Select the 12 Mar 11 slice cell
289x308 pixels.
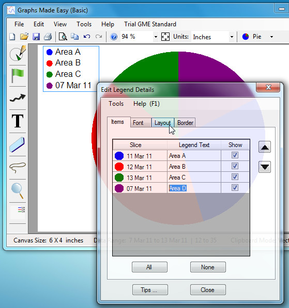[140, 167]
